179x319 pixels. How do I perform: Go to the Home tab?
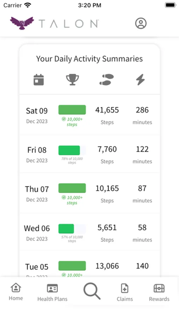(16, 292)
